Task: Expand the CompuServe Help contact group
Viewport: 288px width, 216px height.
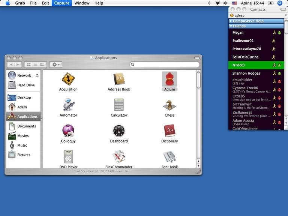Action: [x=231, y=21]
